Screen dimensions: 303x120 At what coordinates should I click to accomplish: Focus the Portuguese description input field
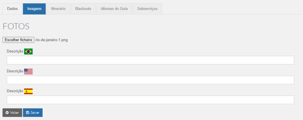coord(150,60)
